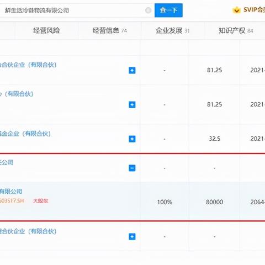Image resolution: width=265 pixels, height=265 pixels.
Task: Open the 公司 link in highlighted row
Action: coord(7,162)
